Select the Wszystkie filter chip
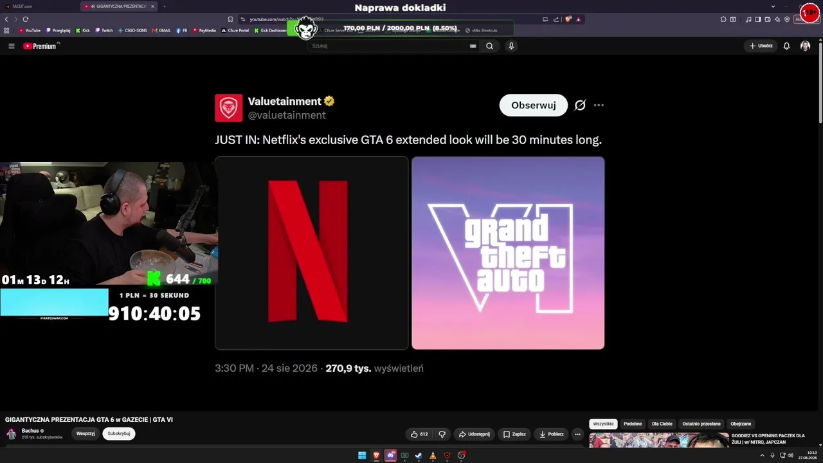Image resolution: width=823 pixels, height=463 pixels. (603, 424)
